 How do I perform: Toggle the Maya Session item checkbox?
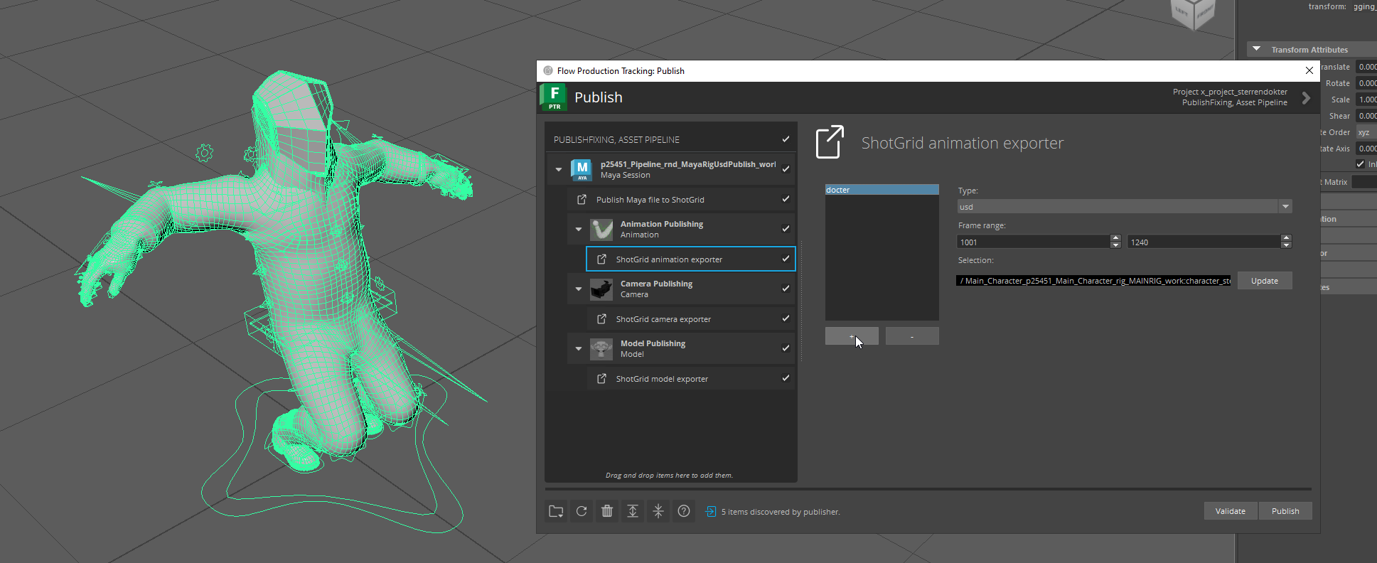(786, 169)
